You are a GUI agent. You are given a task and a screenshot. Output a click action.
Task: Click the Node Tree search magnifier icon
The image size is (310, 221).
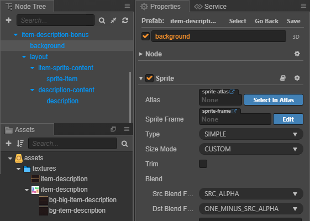102,20
